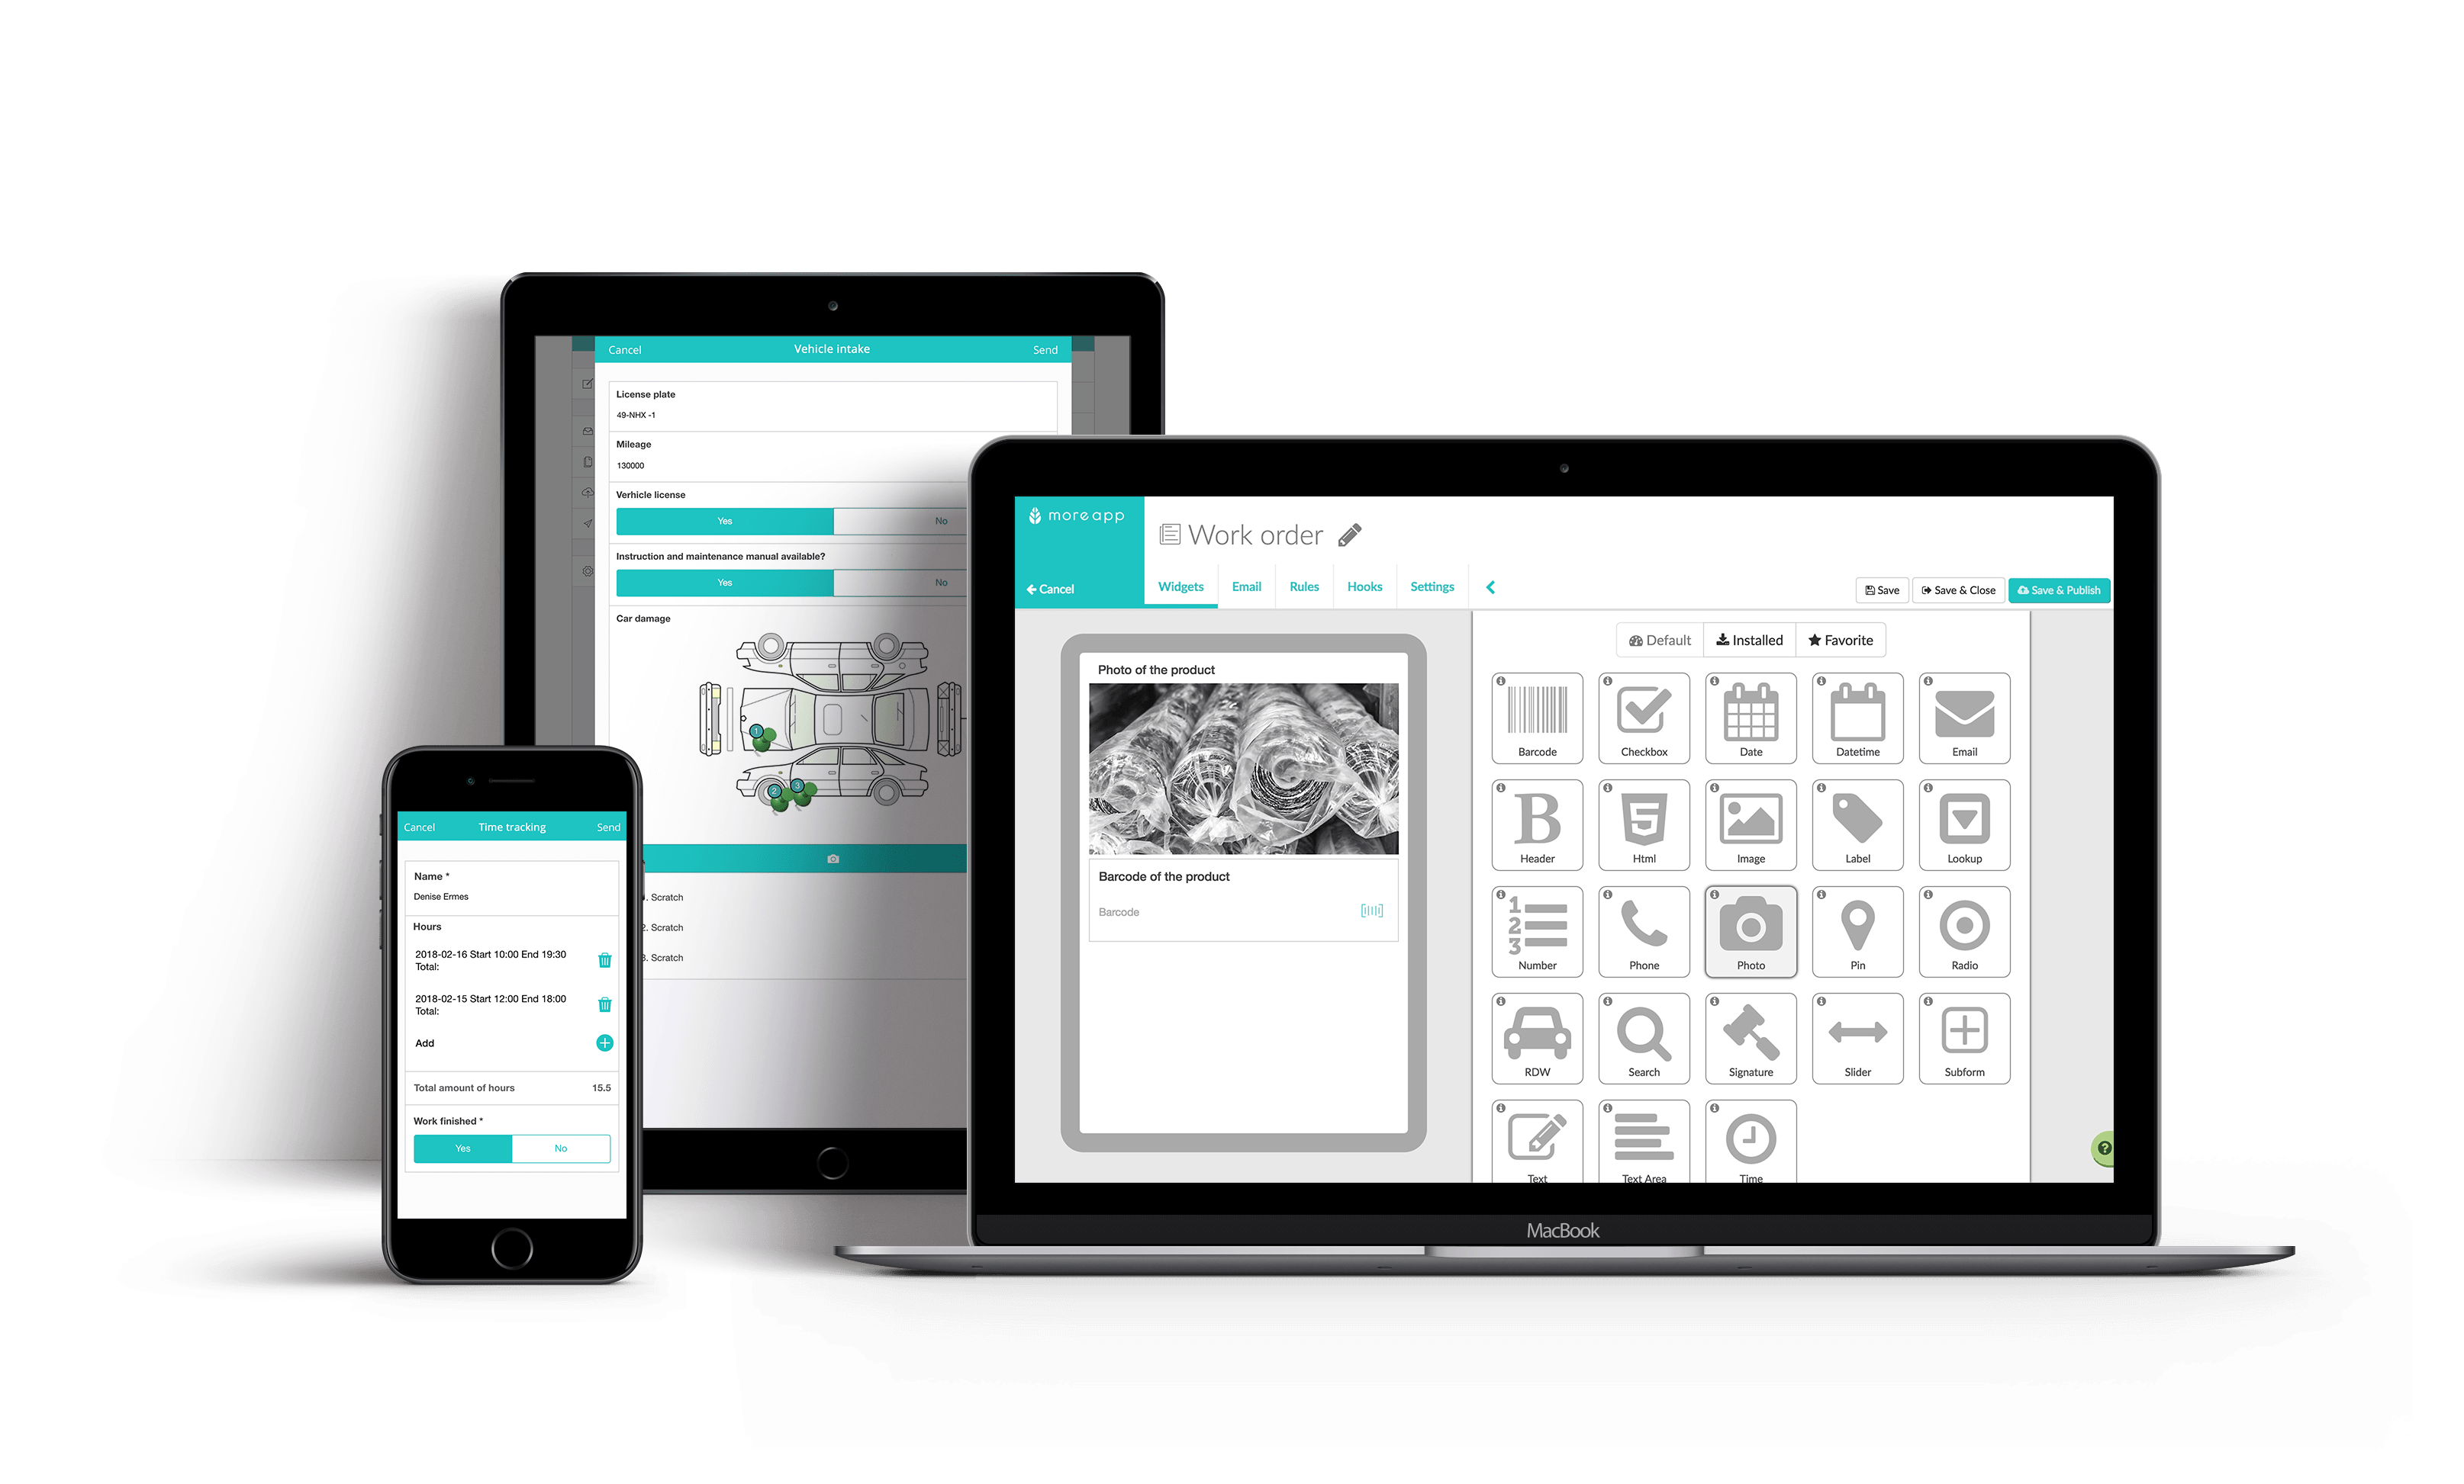Drag the Slider widget control
Image resolution: width=2464 pixels, height=1484 pixels.
click(x=1857, y=1042)
